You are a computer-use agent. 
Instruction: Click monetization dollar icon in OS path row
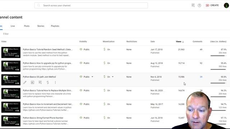[x=105, y=77]
